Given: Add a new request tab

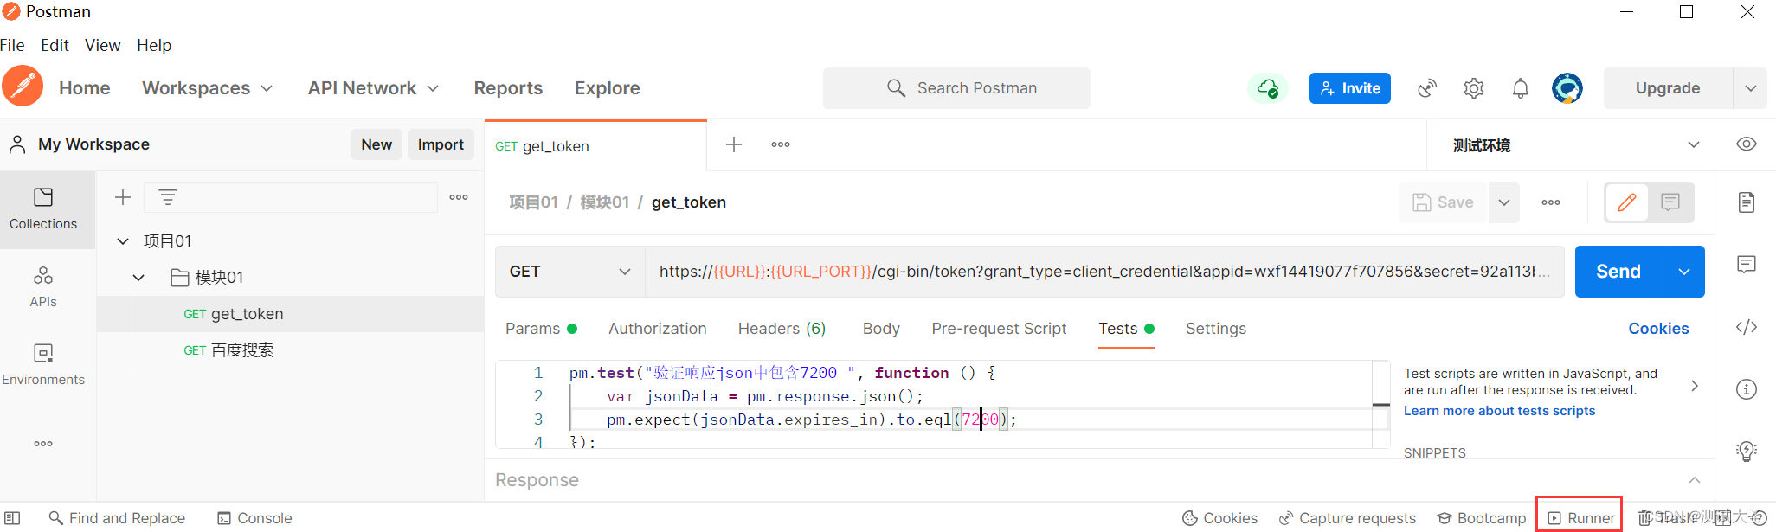Looking at the screenshot, I should click(x=734, y=144).
